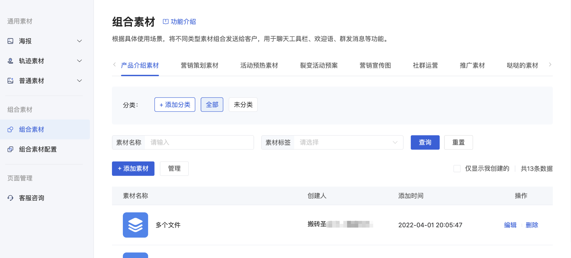Viewport: 571px width, 258px height.
Task: Click the 共13条数据 count text
Action: pos(537,169)
